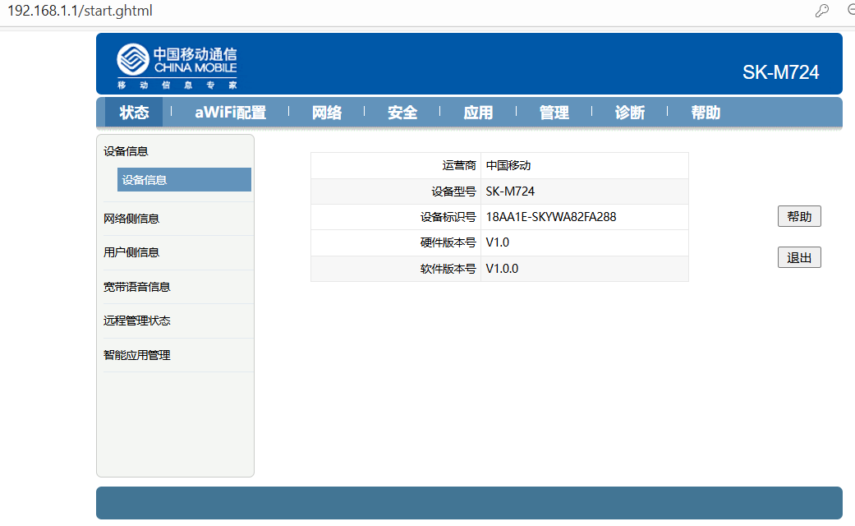This screenshot has width=855, height=526.
Task: Click the 软件版本号 label cell
Action: point(396,269)
